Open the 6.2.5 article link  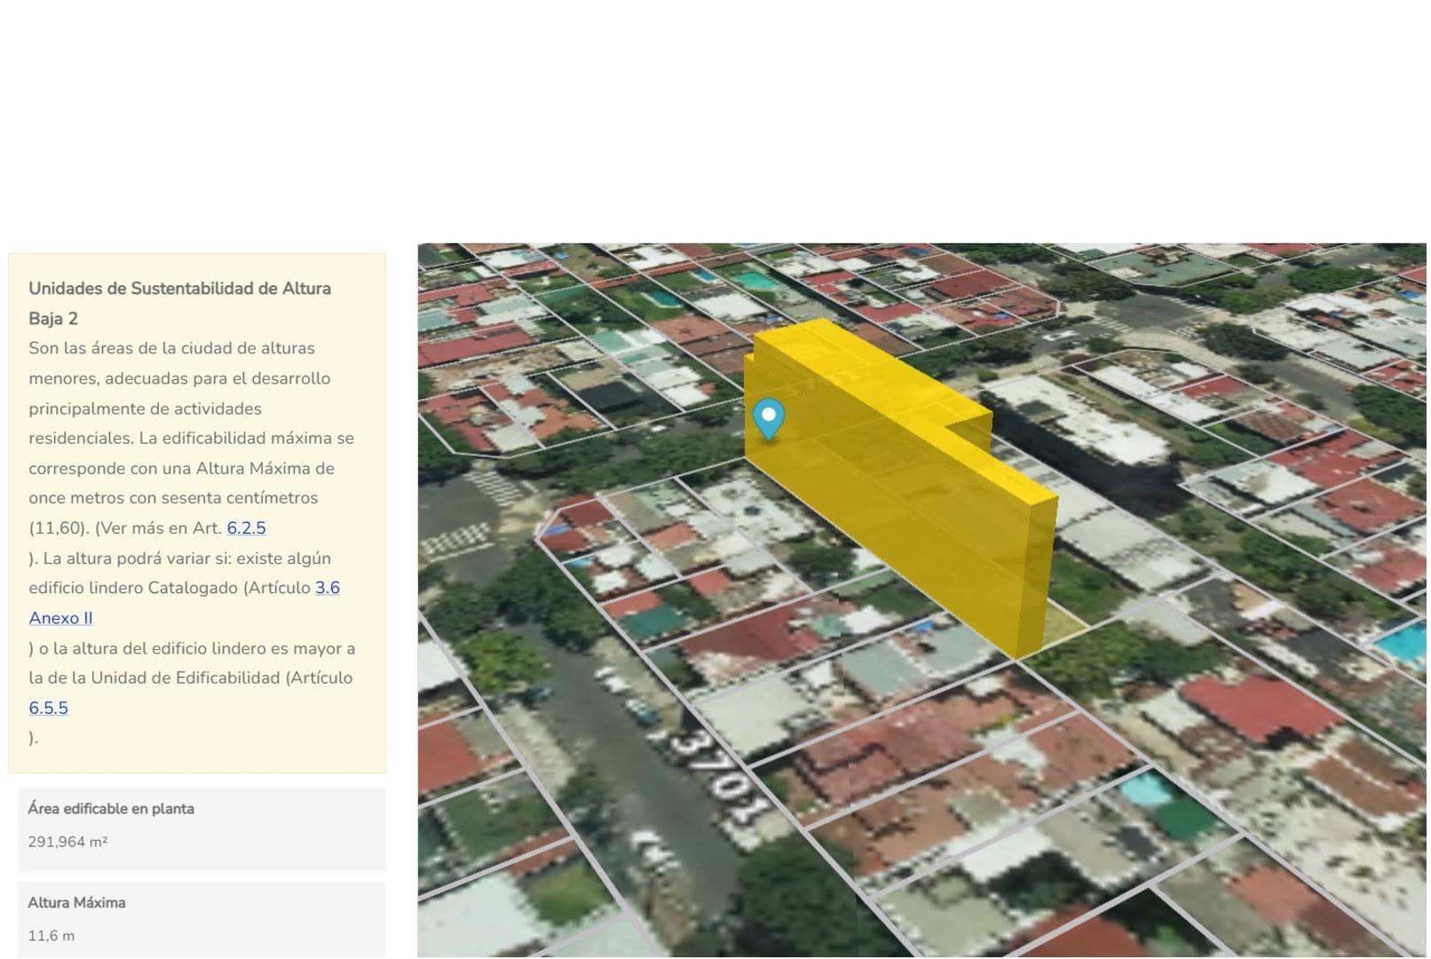tap(246, 528)
